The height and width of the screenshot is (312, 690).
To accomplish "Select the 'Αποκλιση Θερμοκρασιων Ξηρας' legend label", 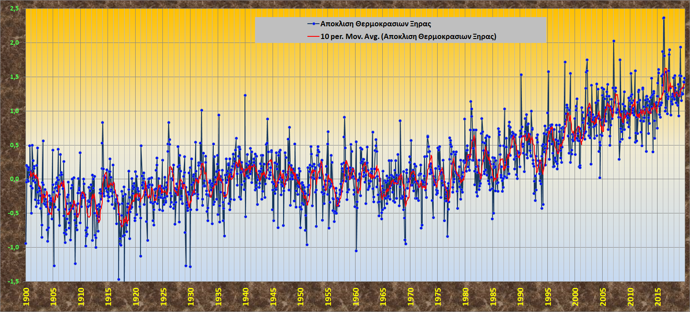I will [375, 24].
